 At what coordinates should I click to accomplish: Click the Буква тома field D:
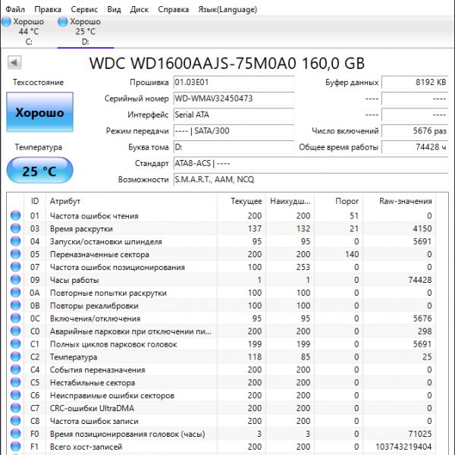click(234, 147)
